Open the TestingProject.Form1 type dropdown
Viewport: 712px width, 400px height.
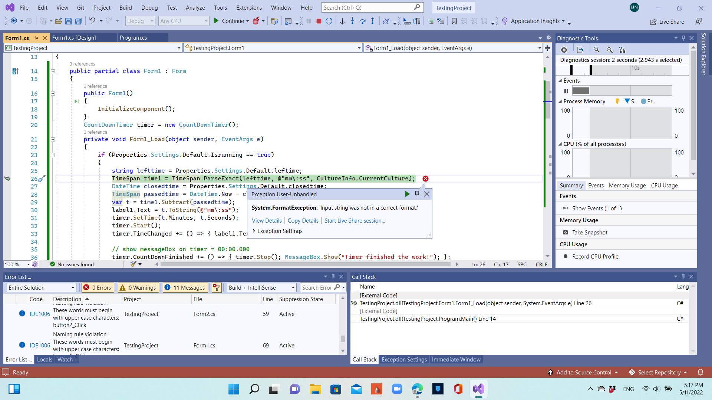[x=273, y=48]
